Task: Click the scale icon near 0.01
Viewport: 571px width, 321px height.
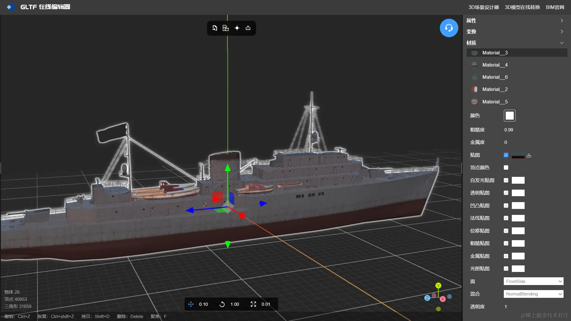Action: pos(253,304)
